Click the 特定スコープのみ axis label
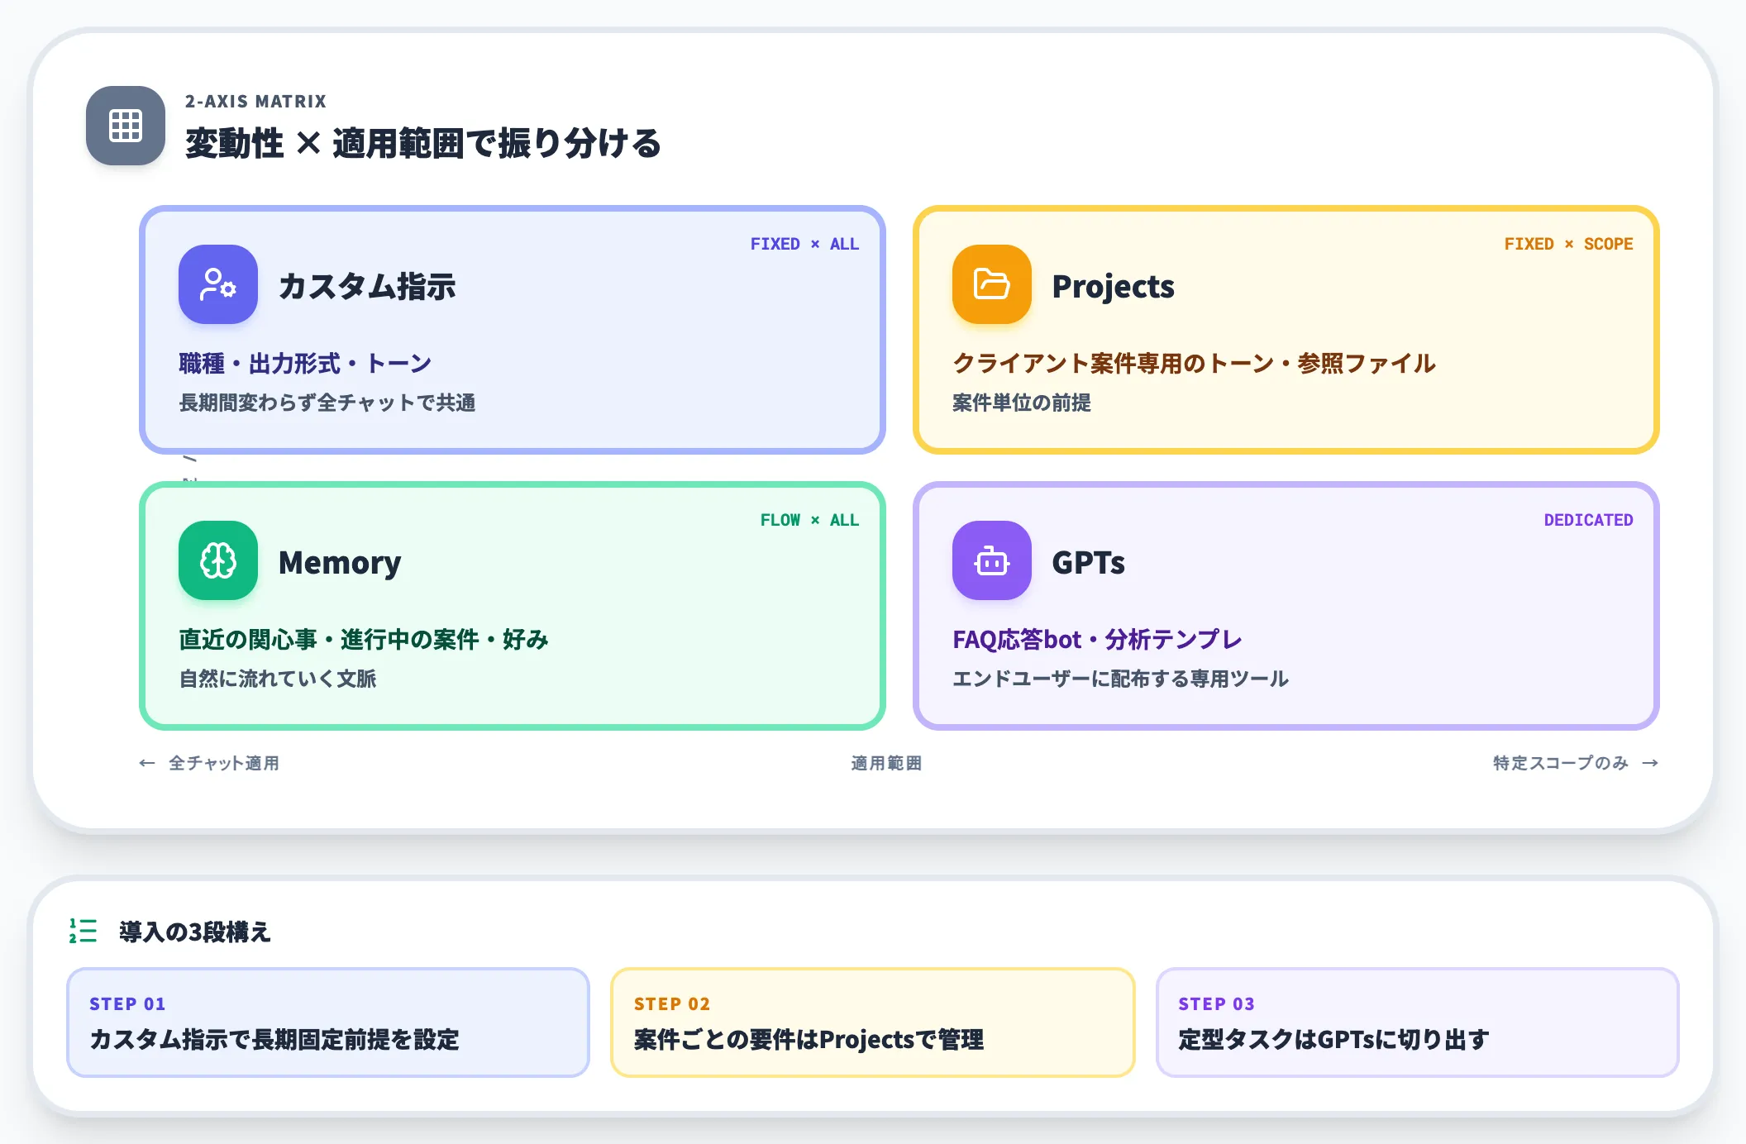This screenshot has width=1746, height=1144. 1561,763
